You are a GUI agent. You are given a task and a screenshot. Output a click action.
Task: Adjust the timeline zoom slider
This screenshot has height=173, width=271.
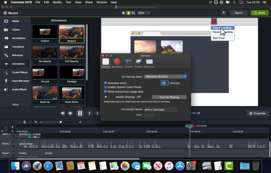(61, 122)
